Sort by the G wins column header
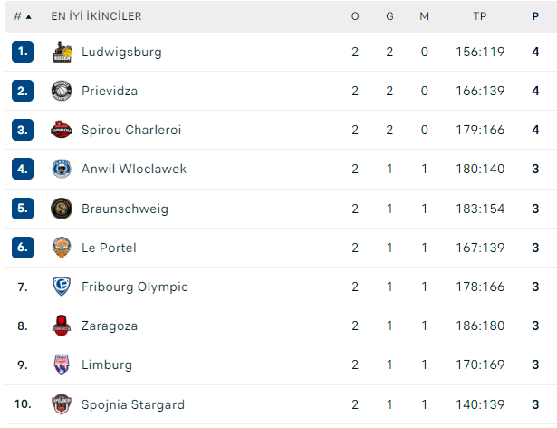The width and height of the screenshot is (557, 428). 389,16
